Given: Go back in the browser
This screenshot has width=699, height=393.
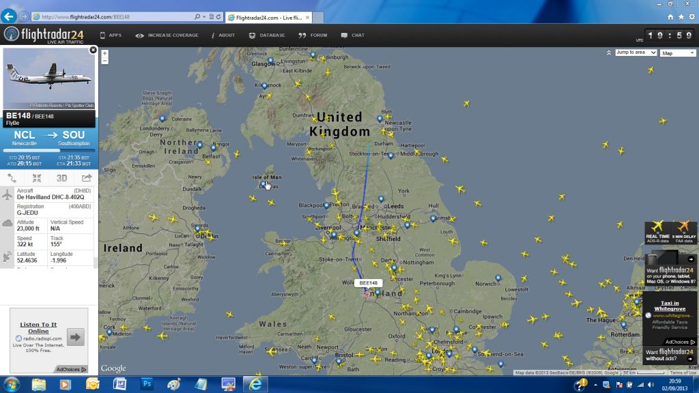Looking at the screenshot, I should tap(9, 16).
